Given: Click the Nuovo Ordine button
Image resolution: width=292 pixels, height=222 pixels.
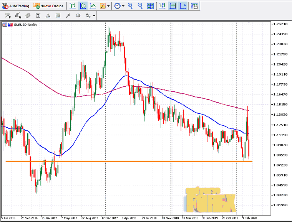Looking at the screenshot, I should [49, 6].
